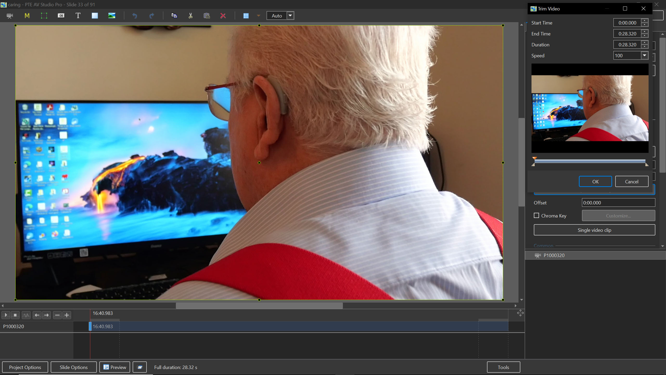Open the Speed dropdown in Trim Video
The height and width of the screenshot is (375, 666).
644,55
